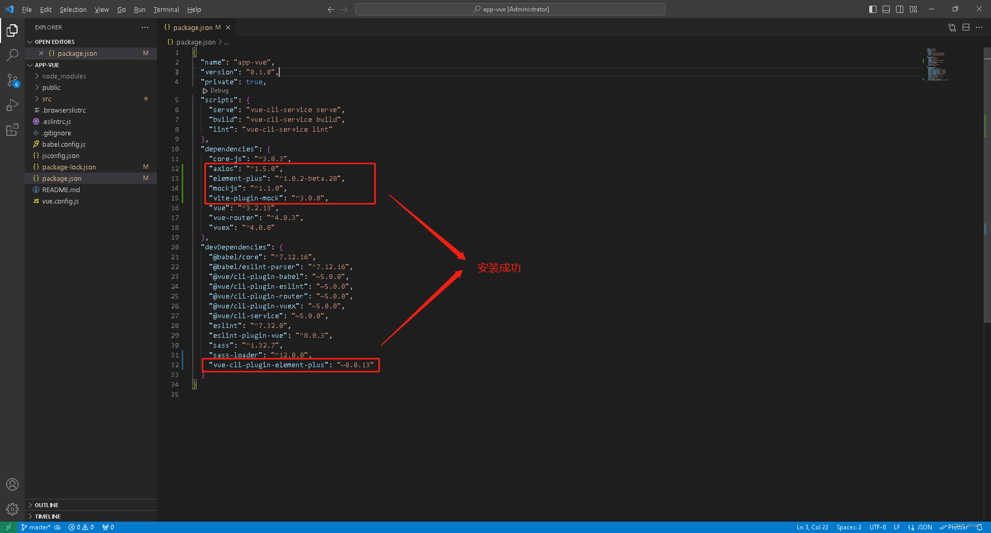This screenshot has width=991, height=533.
Task: Expand the node_modules folder
Action: pos(91,76)
